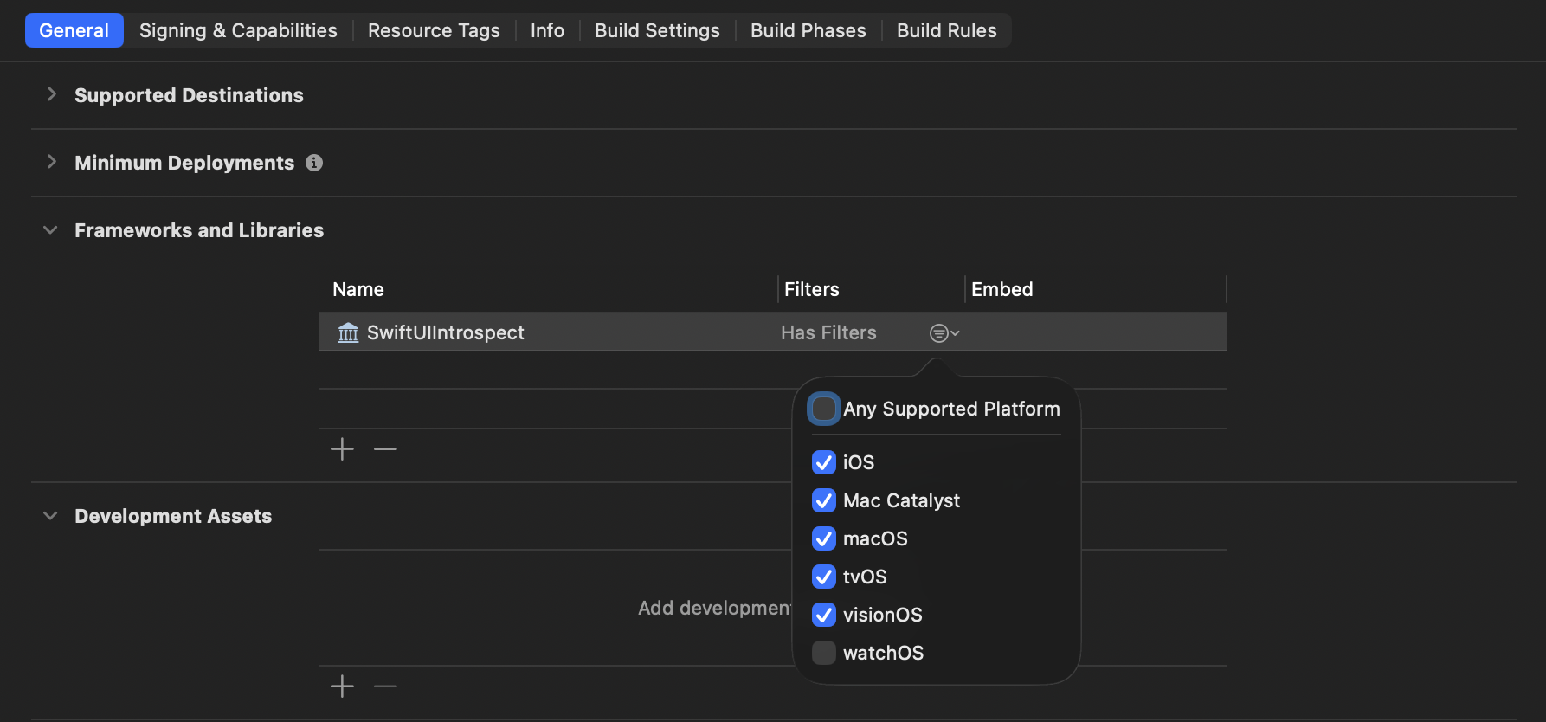
Task: Click the Has Filters text
Action: click(828, 332)
